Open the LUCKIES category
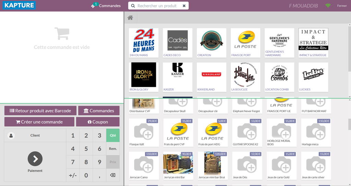 [x=313, y=77]
